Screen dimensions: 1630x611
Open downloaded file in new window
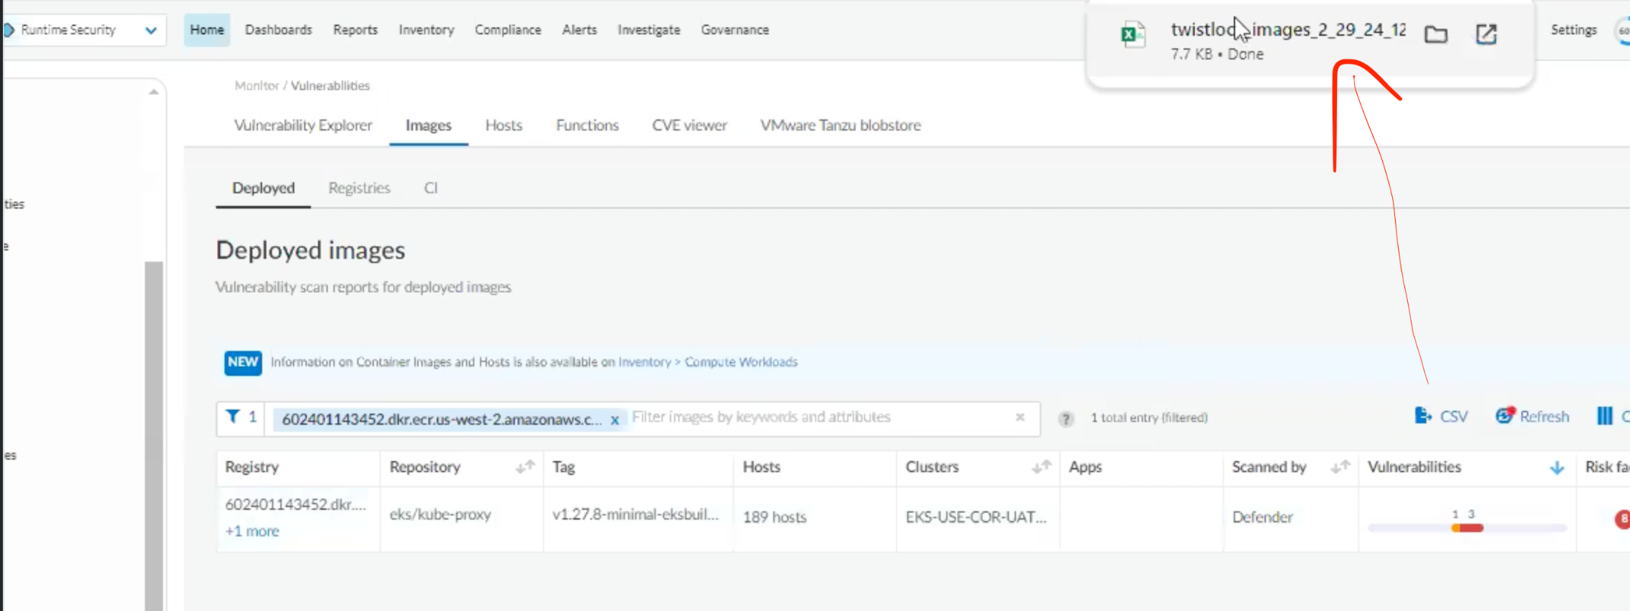pyautogui.click(x=1487, y=34)
